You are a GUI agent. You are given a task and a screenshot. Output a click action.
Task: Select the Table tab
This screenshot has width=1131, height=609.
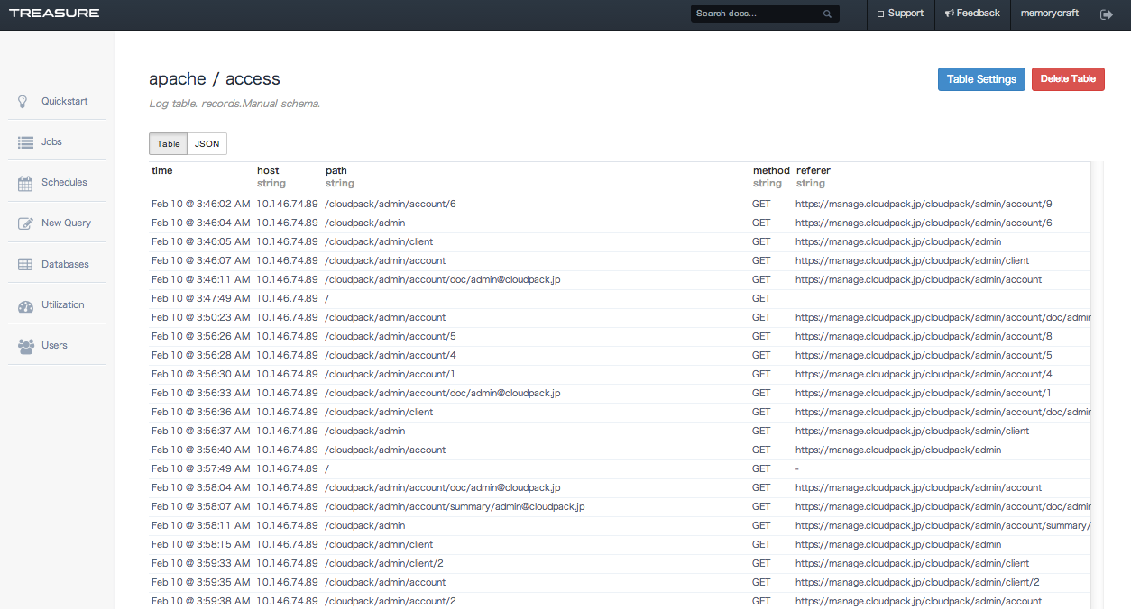(x=168, y=143)
